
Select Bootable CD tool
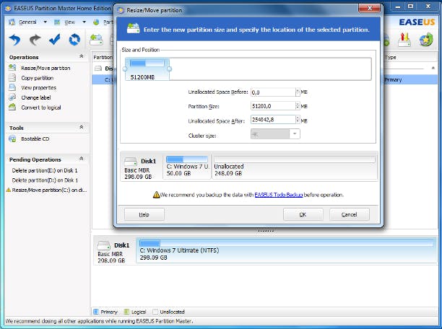[35, 139]
